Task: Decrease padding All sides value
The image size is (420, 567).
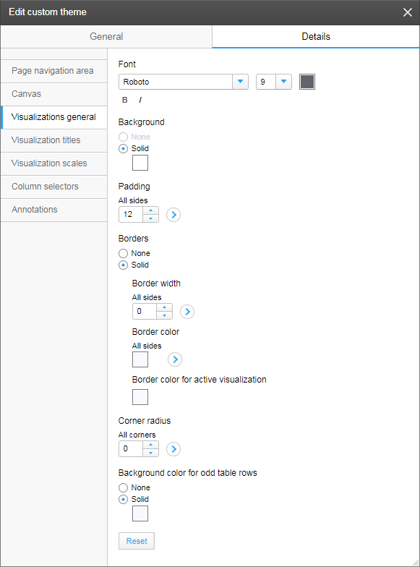Action: click(150, 218)
